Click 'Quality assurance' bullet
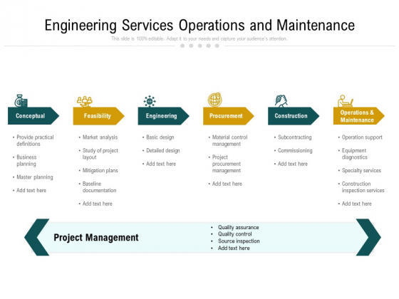399x299 pixels. click(239, 227)
